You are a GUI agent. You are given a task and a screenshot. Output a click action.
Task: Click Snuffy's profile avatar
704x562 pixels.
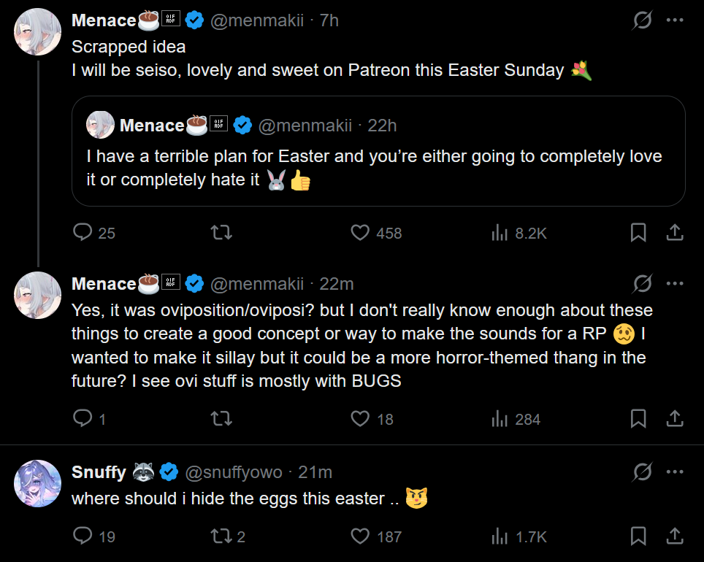[38, 483]
